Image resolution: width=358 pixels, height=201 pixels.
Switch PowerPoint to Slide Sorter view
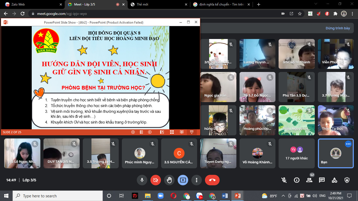(x=172, y=132)
